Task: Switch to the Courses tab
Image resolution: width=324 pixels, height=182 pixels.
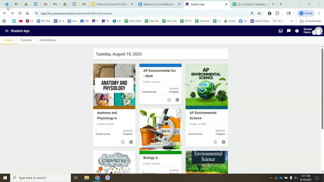Action: (x=8, y=40)
